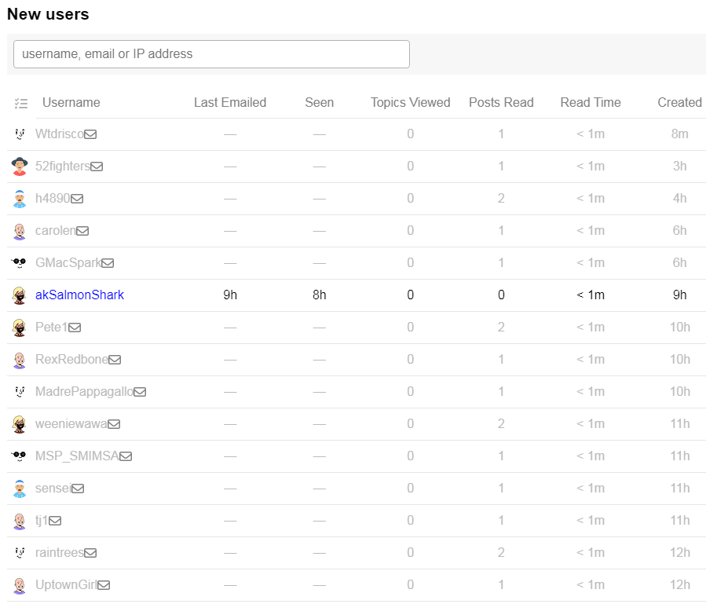The width and height of the screenshot is (706, 604).
Task: Focus the username, email or IP search field
Action: (211, 54)
